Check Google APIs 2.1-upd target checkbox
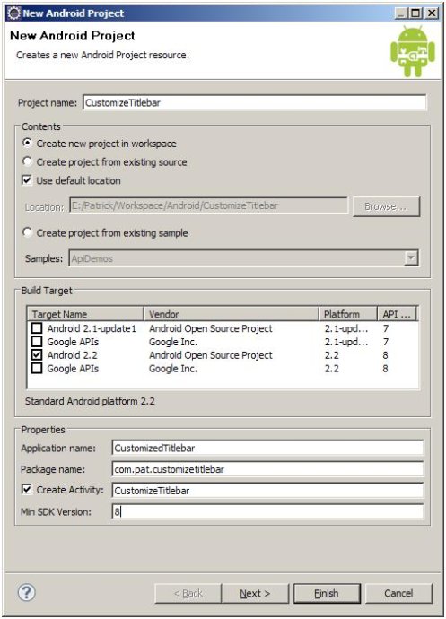The height and width of the screenshot is (619, 446). 37,342
